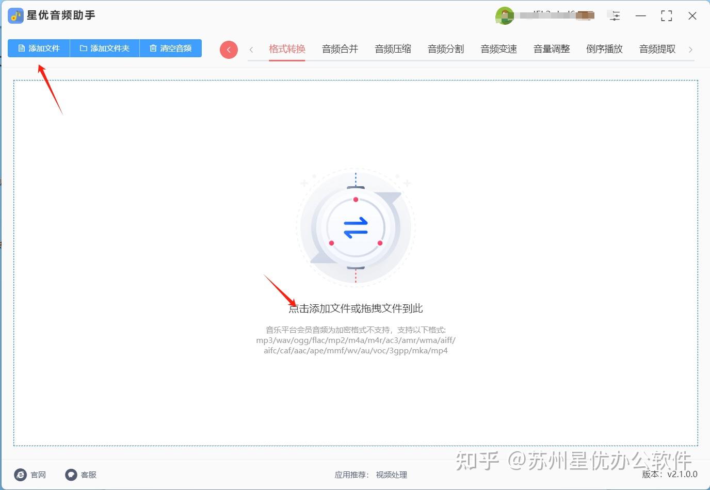
Task: Click the musical note app logo
Action: (15, 15)
